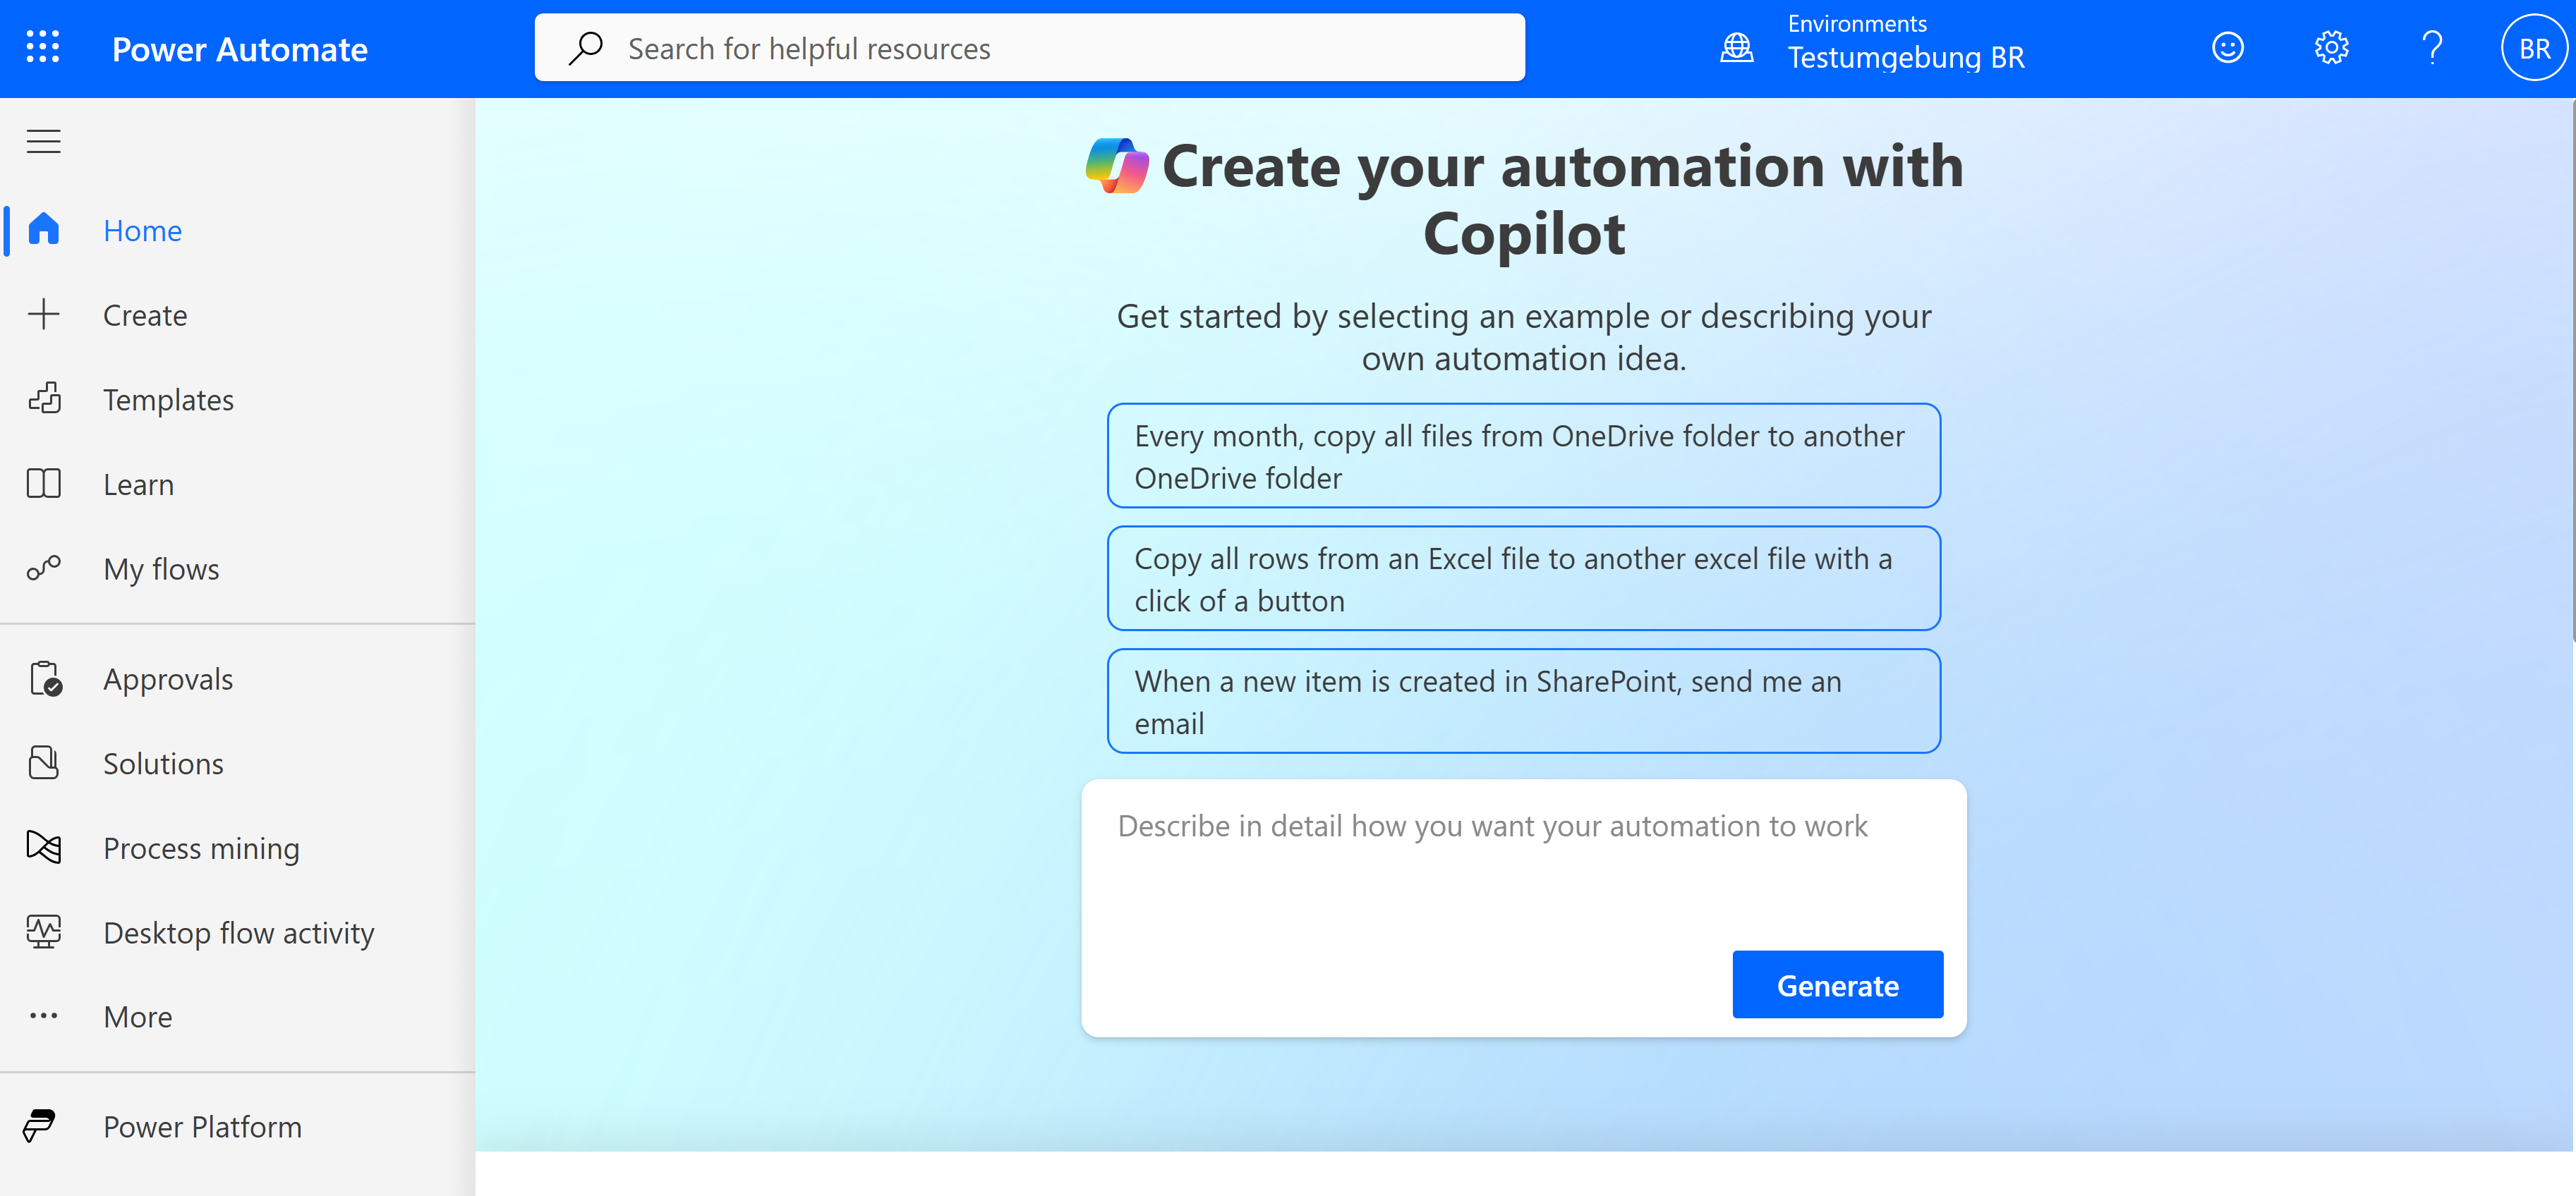Click the Process mining icon
This screenshot has height=1196, width=2576.
pos(44,848)
